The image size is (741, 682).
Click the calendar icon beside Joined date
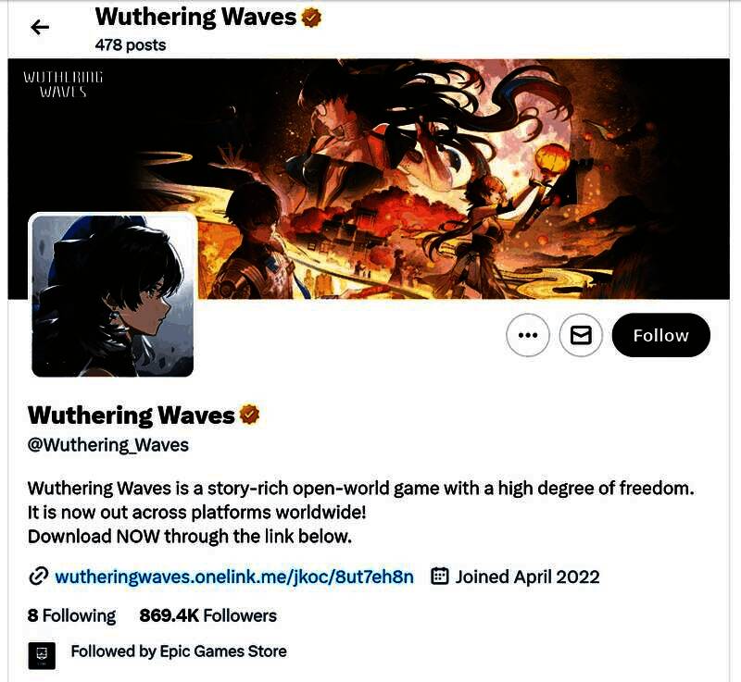click(439, 577)
